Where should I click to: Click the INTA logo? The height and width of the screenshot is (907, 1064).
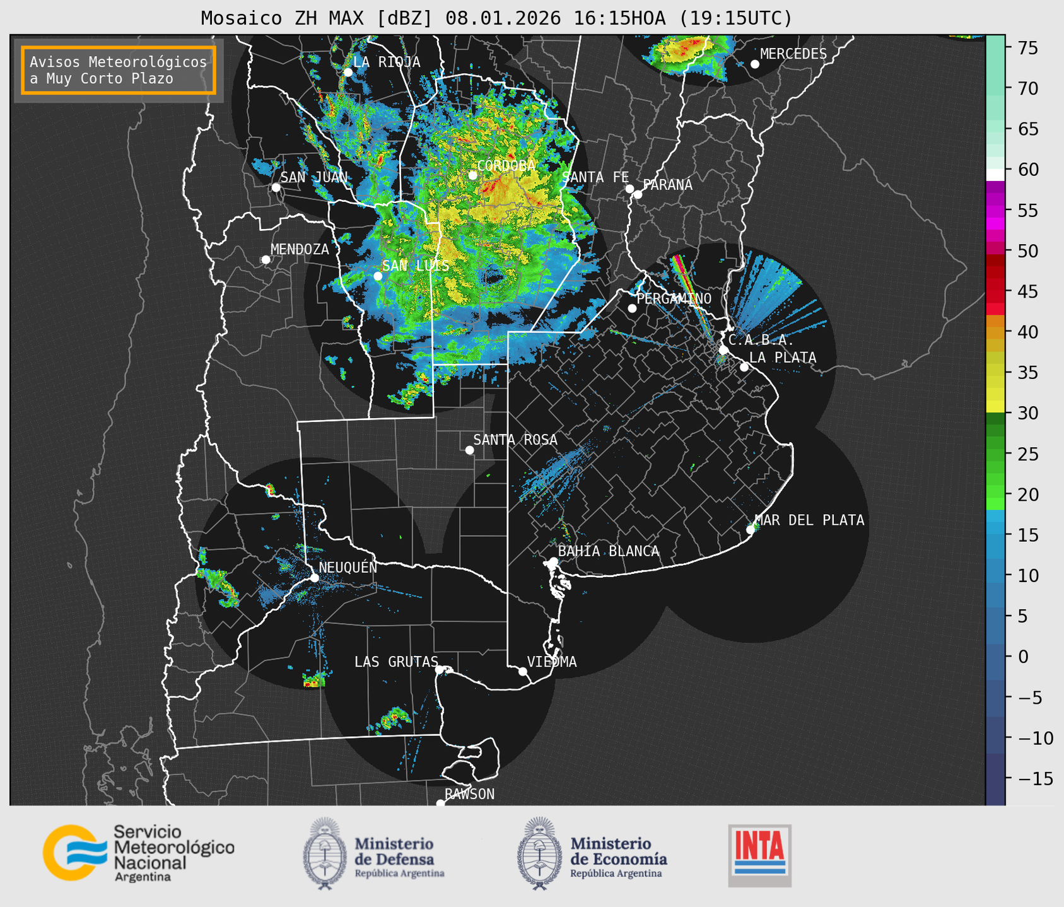click(760, 855)
